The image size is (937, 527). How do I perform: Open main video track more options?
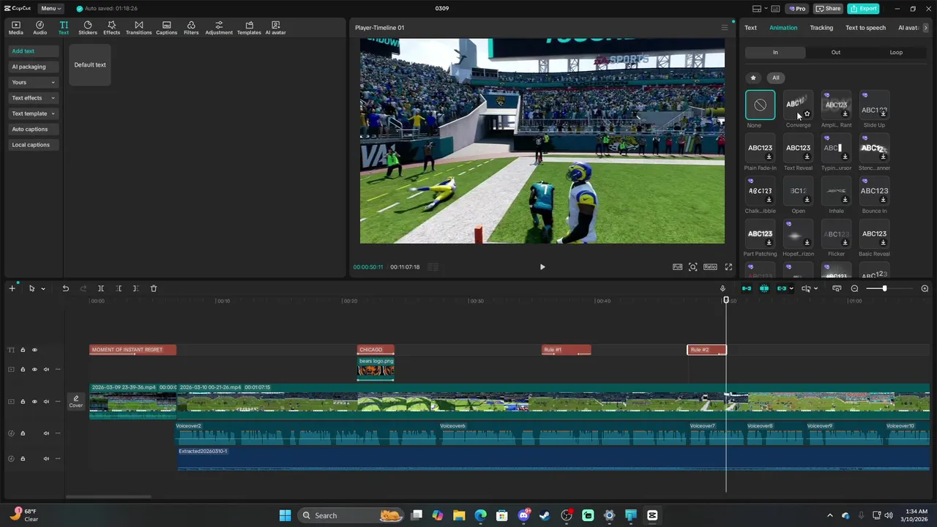click(x=58, y=402)
